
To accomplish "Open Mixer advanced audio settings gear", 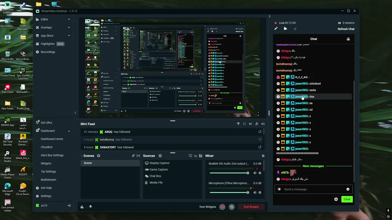I will click(263, 156).
